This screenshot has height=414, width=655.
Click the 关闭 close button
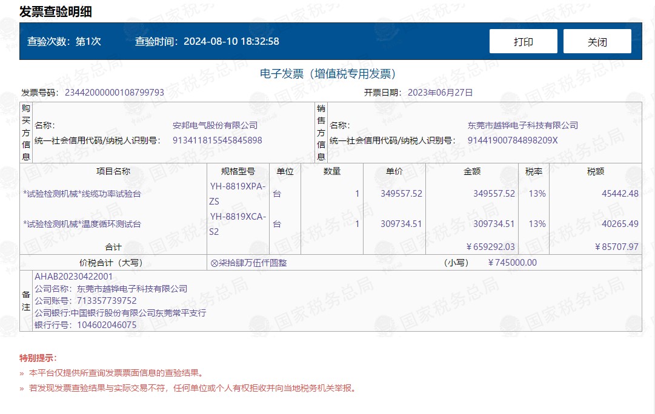597,41
